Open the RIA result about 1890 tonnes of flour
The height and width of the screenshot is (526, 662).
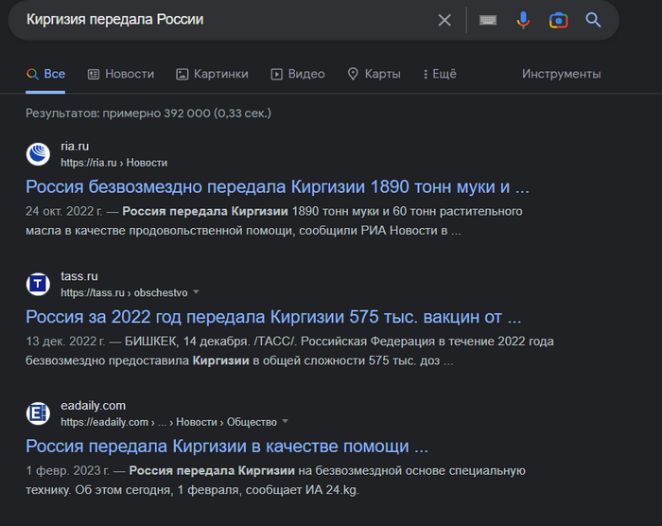point(277,185)
